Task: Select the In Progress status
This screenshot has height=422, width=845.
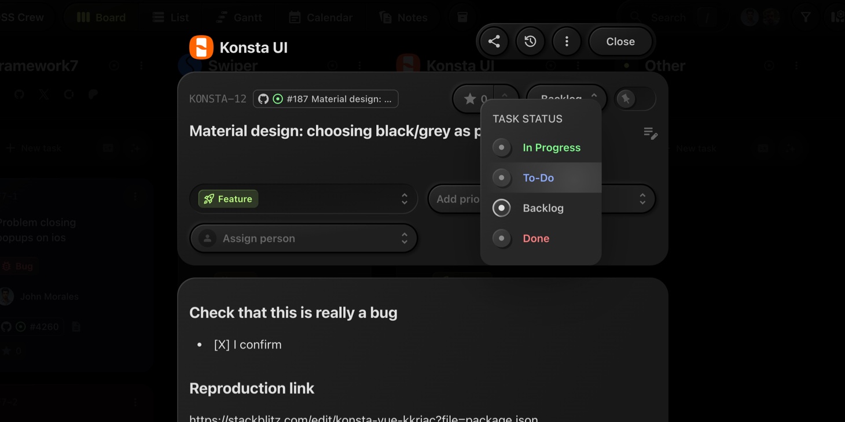Action: point(550,147)
